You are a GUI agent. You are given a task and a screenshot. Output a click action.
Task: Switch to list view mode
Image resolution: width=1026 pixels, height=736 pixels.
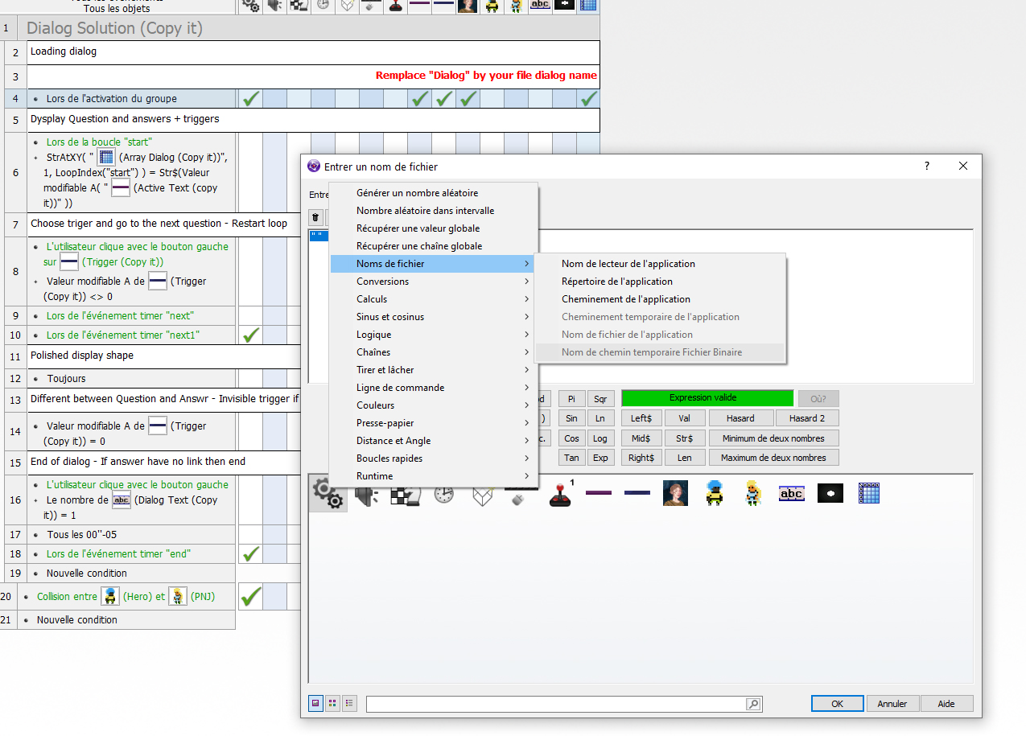click(349, 703)
